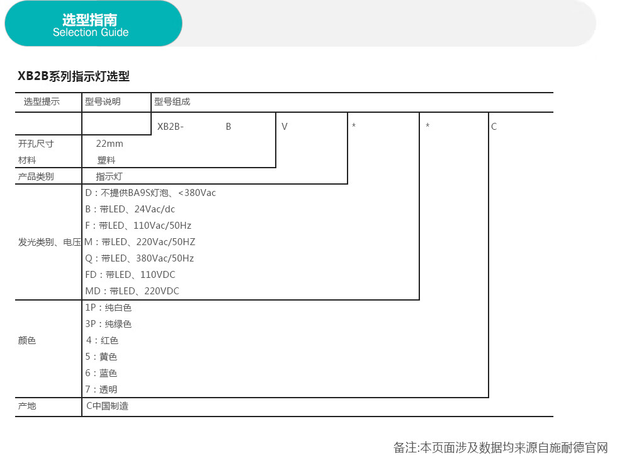Select the XB2B- model prefix text
Screen dimensions: 617x460
pyautogui.click(x=171, y=127)
